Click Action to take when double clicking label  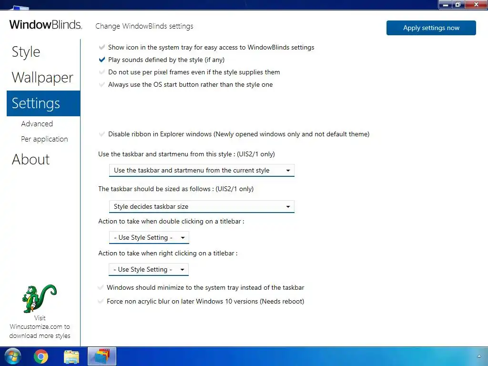[x=171, y=221]
